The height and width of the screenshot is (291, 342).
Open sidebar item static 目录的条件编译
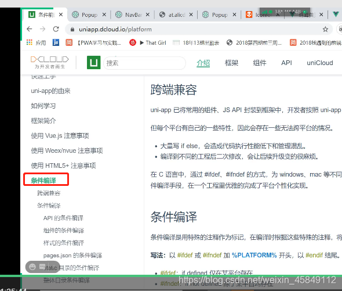[x=71, y=268]
